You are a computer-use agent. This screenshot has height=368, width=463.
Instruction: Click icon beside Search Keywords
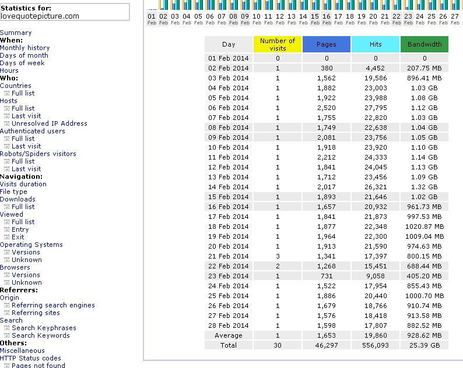coord(6,335)
